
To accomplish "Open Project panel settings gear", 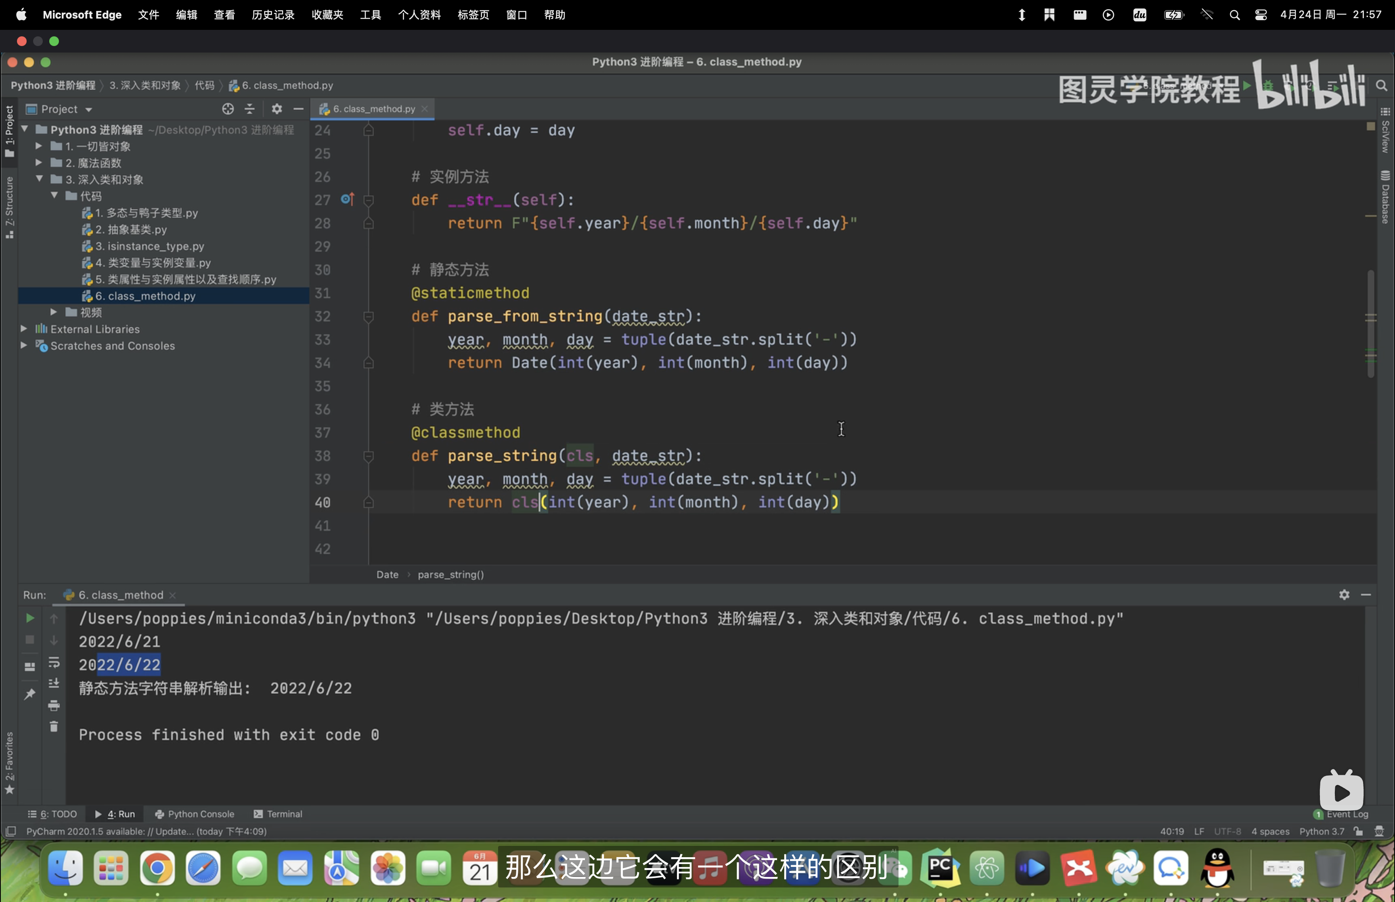I will point(277,109).
